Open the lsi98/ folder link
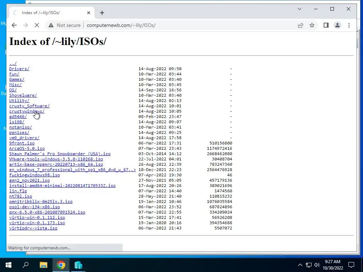363x272 pixels. (17, 122)
